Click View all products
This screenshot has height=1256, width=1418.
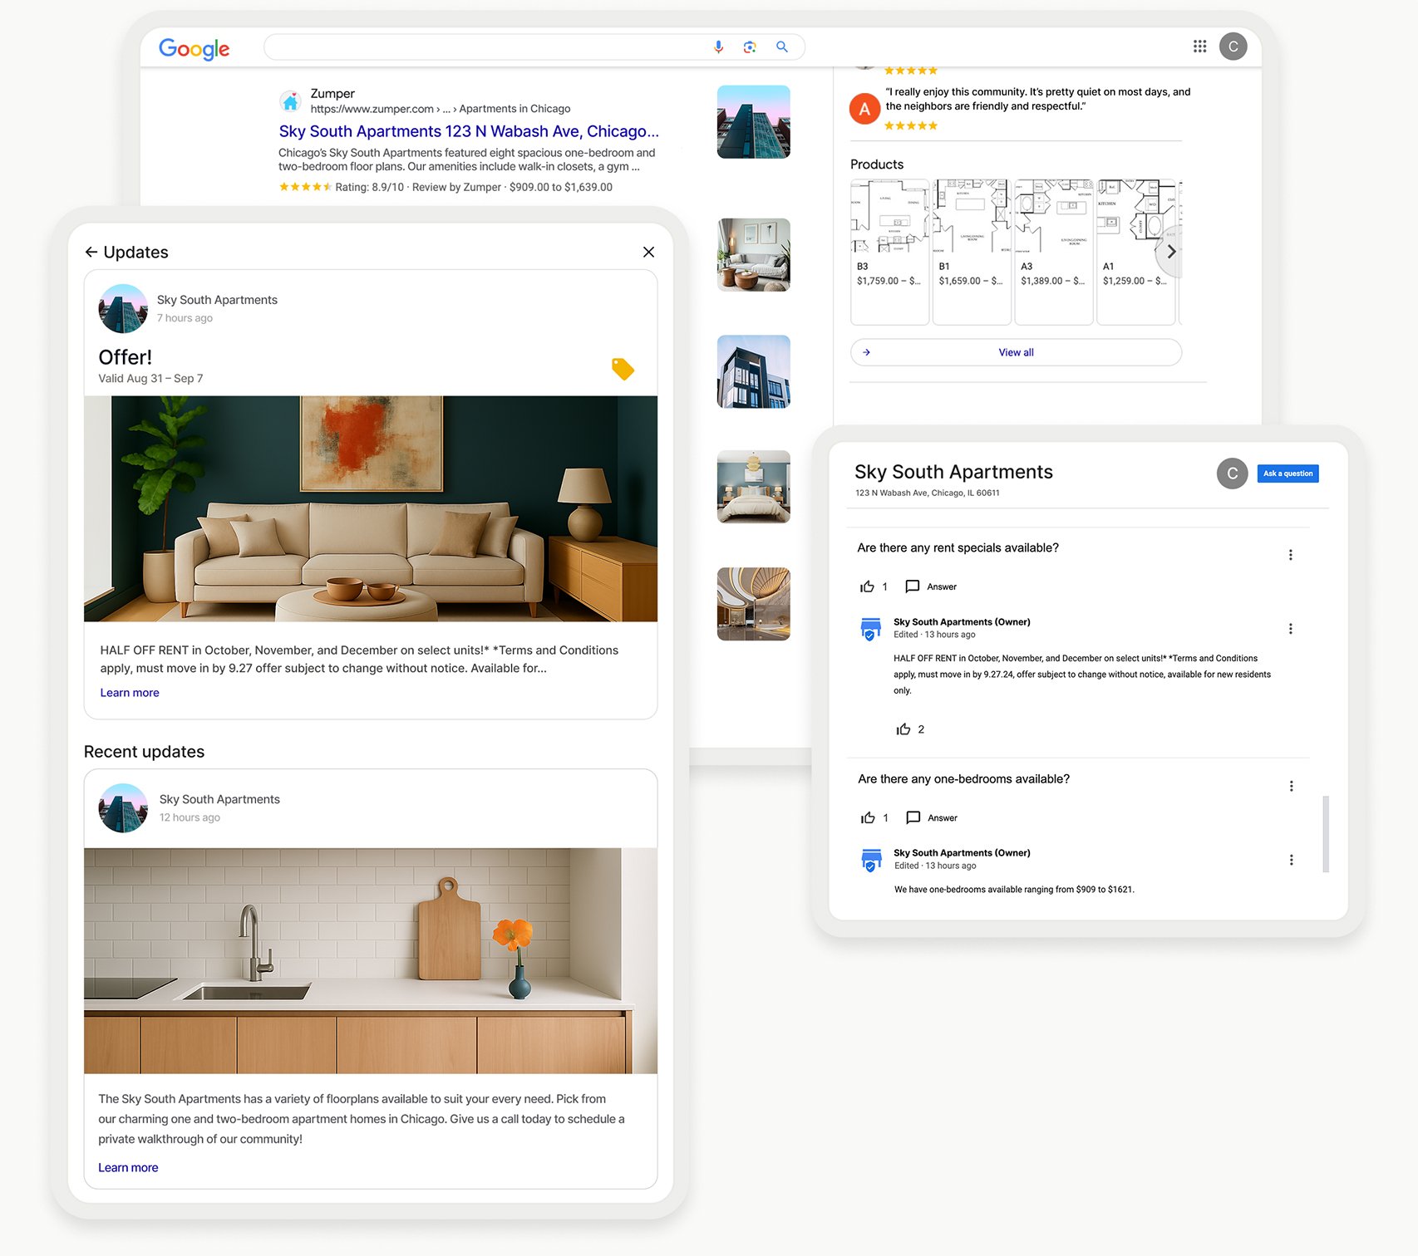1016,352
